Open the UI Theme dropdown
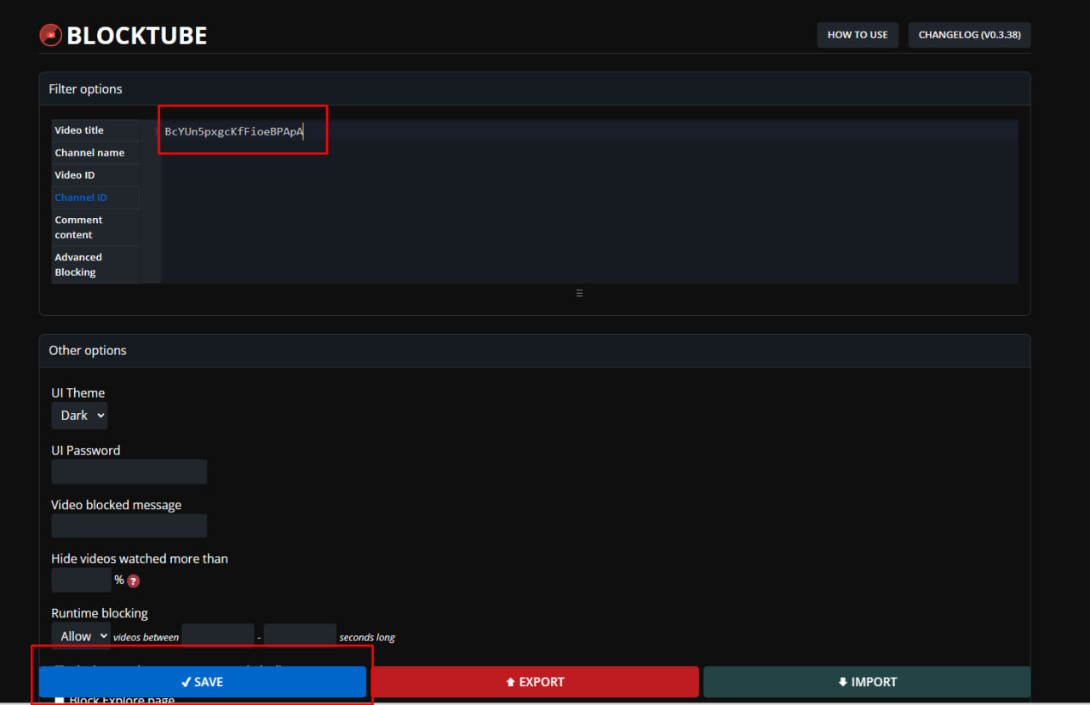Screen dimensions: 1090x705 79,416
